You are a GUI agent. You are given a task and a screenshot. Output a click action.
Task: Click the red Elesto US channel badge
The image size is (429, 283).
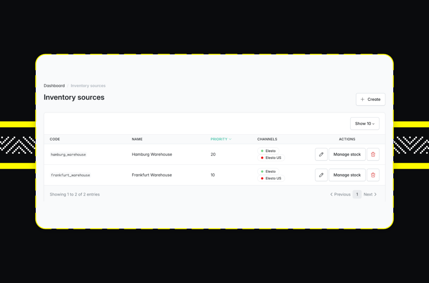[x=271, y=158]
